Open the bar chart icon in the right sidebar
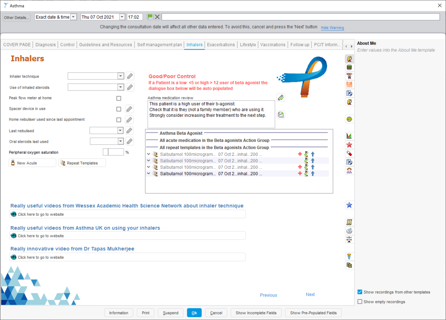 [349, 136]
